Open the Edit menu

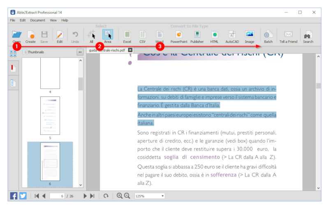(23, 20)
